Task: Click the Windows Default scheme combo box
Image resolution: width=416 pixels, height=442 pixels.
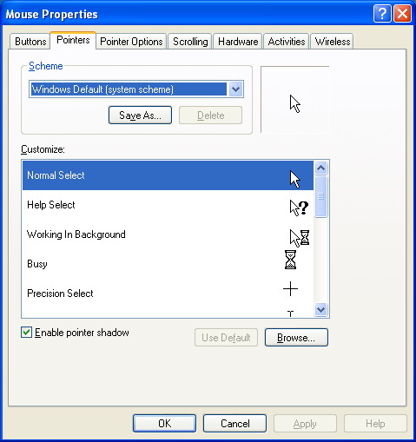Action: (136, 89)
